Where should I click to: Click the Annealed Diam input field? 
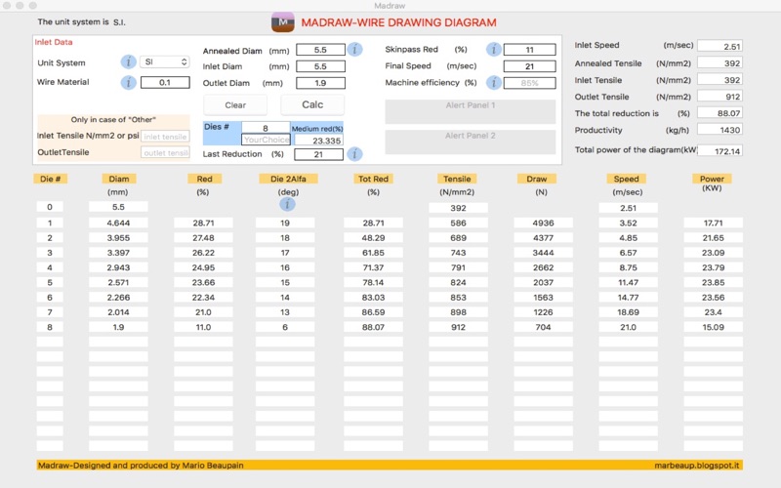coord(320,50)
